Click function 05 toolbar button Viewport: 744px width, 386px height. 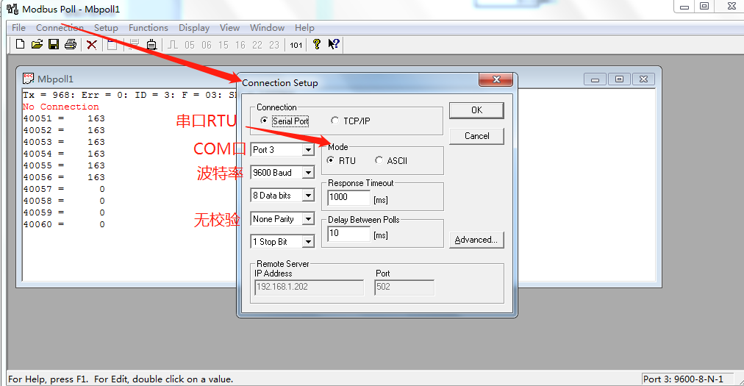(x=190, y=45)
